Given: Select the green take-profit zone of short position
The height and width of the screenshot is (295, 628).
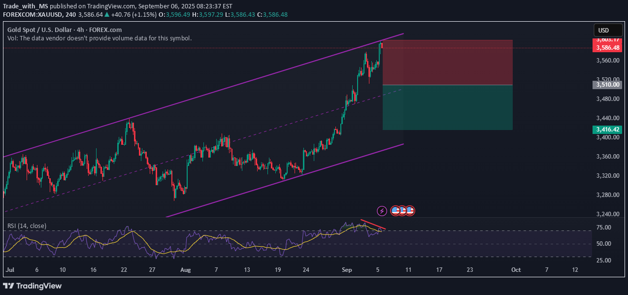Looking at the screenshot, I should 447,107.
